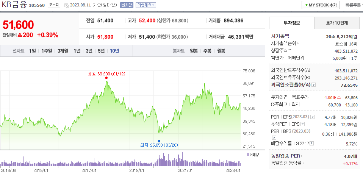The height and width of the screenshot is (175, 363).
Task: Click help icon beside 외국인소진율(B/A)
Action: click(313, 85)
